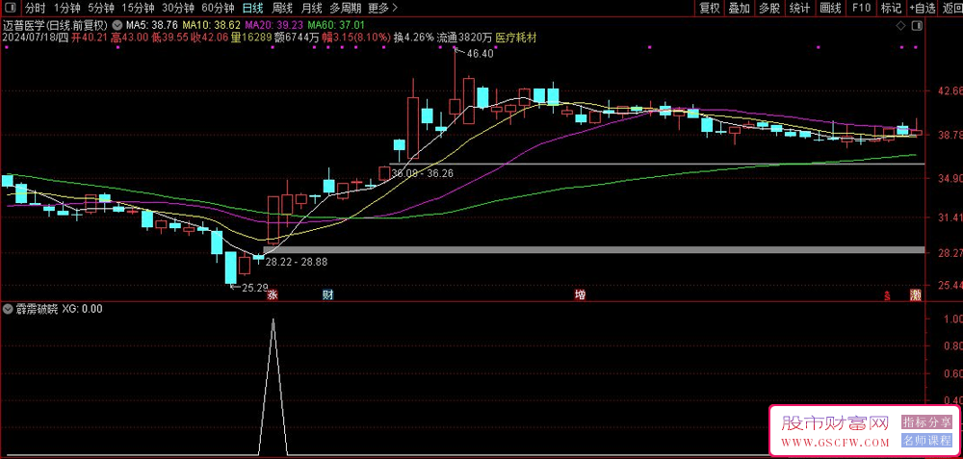This screenshot has width=963, height=459.
Task: Open F10 company info
Action: click(861, 8)
